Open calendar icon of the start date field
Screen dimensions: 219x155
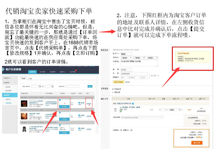(40, 86)
